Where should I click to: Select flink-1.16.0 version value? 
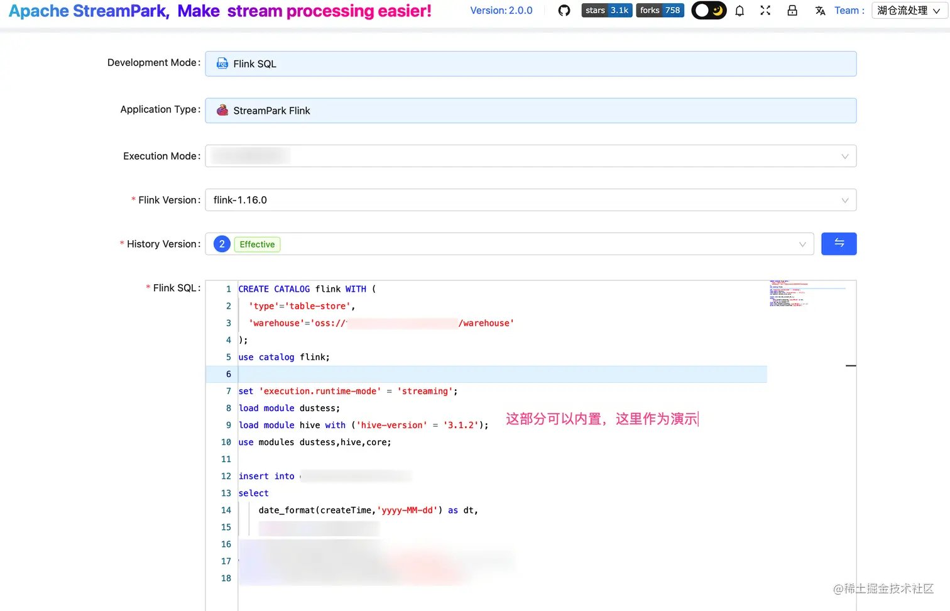(x=240, y=200)
